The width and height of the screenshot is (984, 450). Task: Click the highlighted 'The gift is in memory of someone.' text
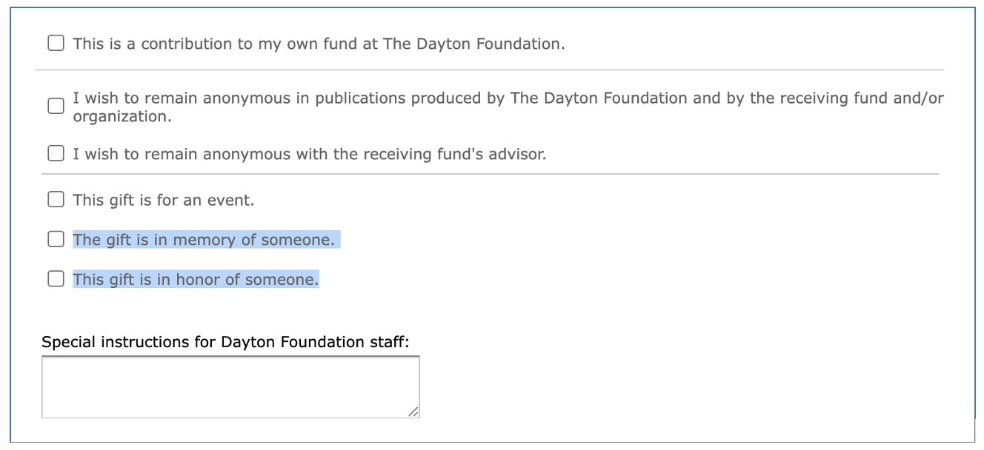[204, 240]
